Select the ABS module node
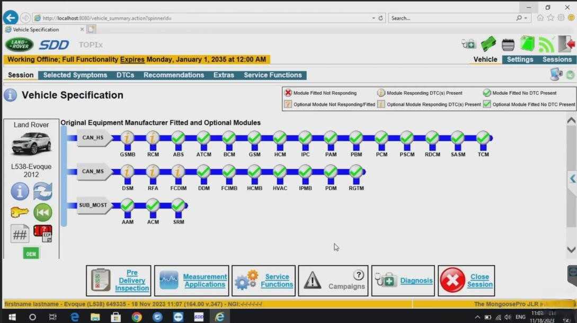Viewport: 577px width, 323px height. (x=178, y=138)
